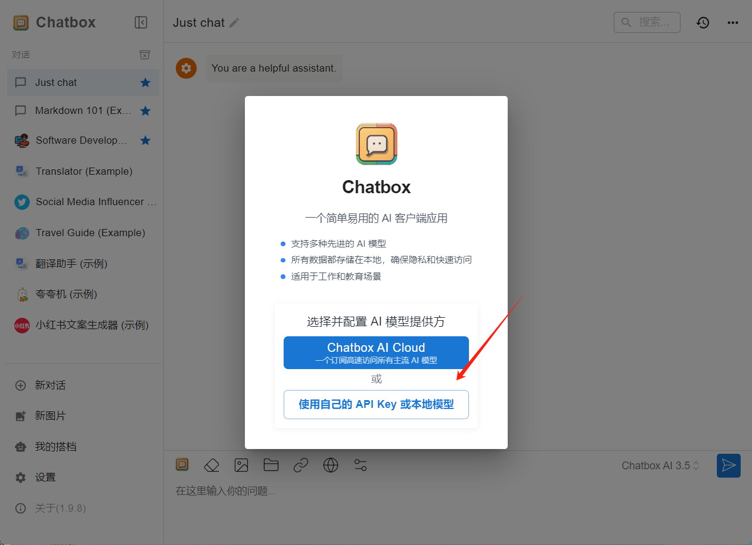This screenshot has height=545, width=752.
Task: Open the Software Developer conversation
Action: pyautogui.click(x=83, y=141)
